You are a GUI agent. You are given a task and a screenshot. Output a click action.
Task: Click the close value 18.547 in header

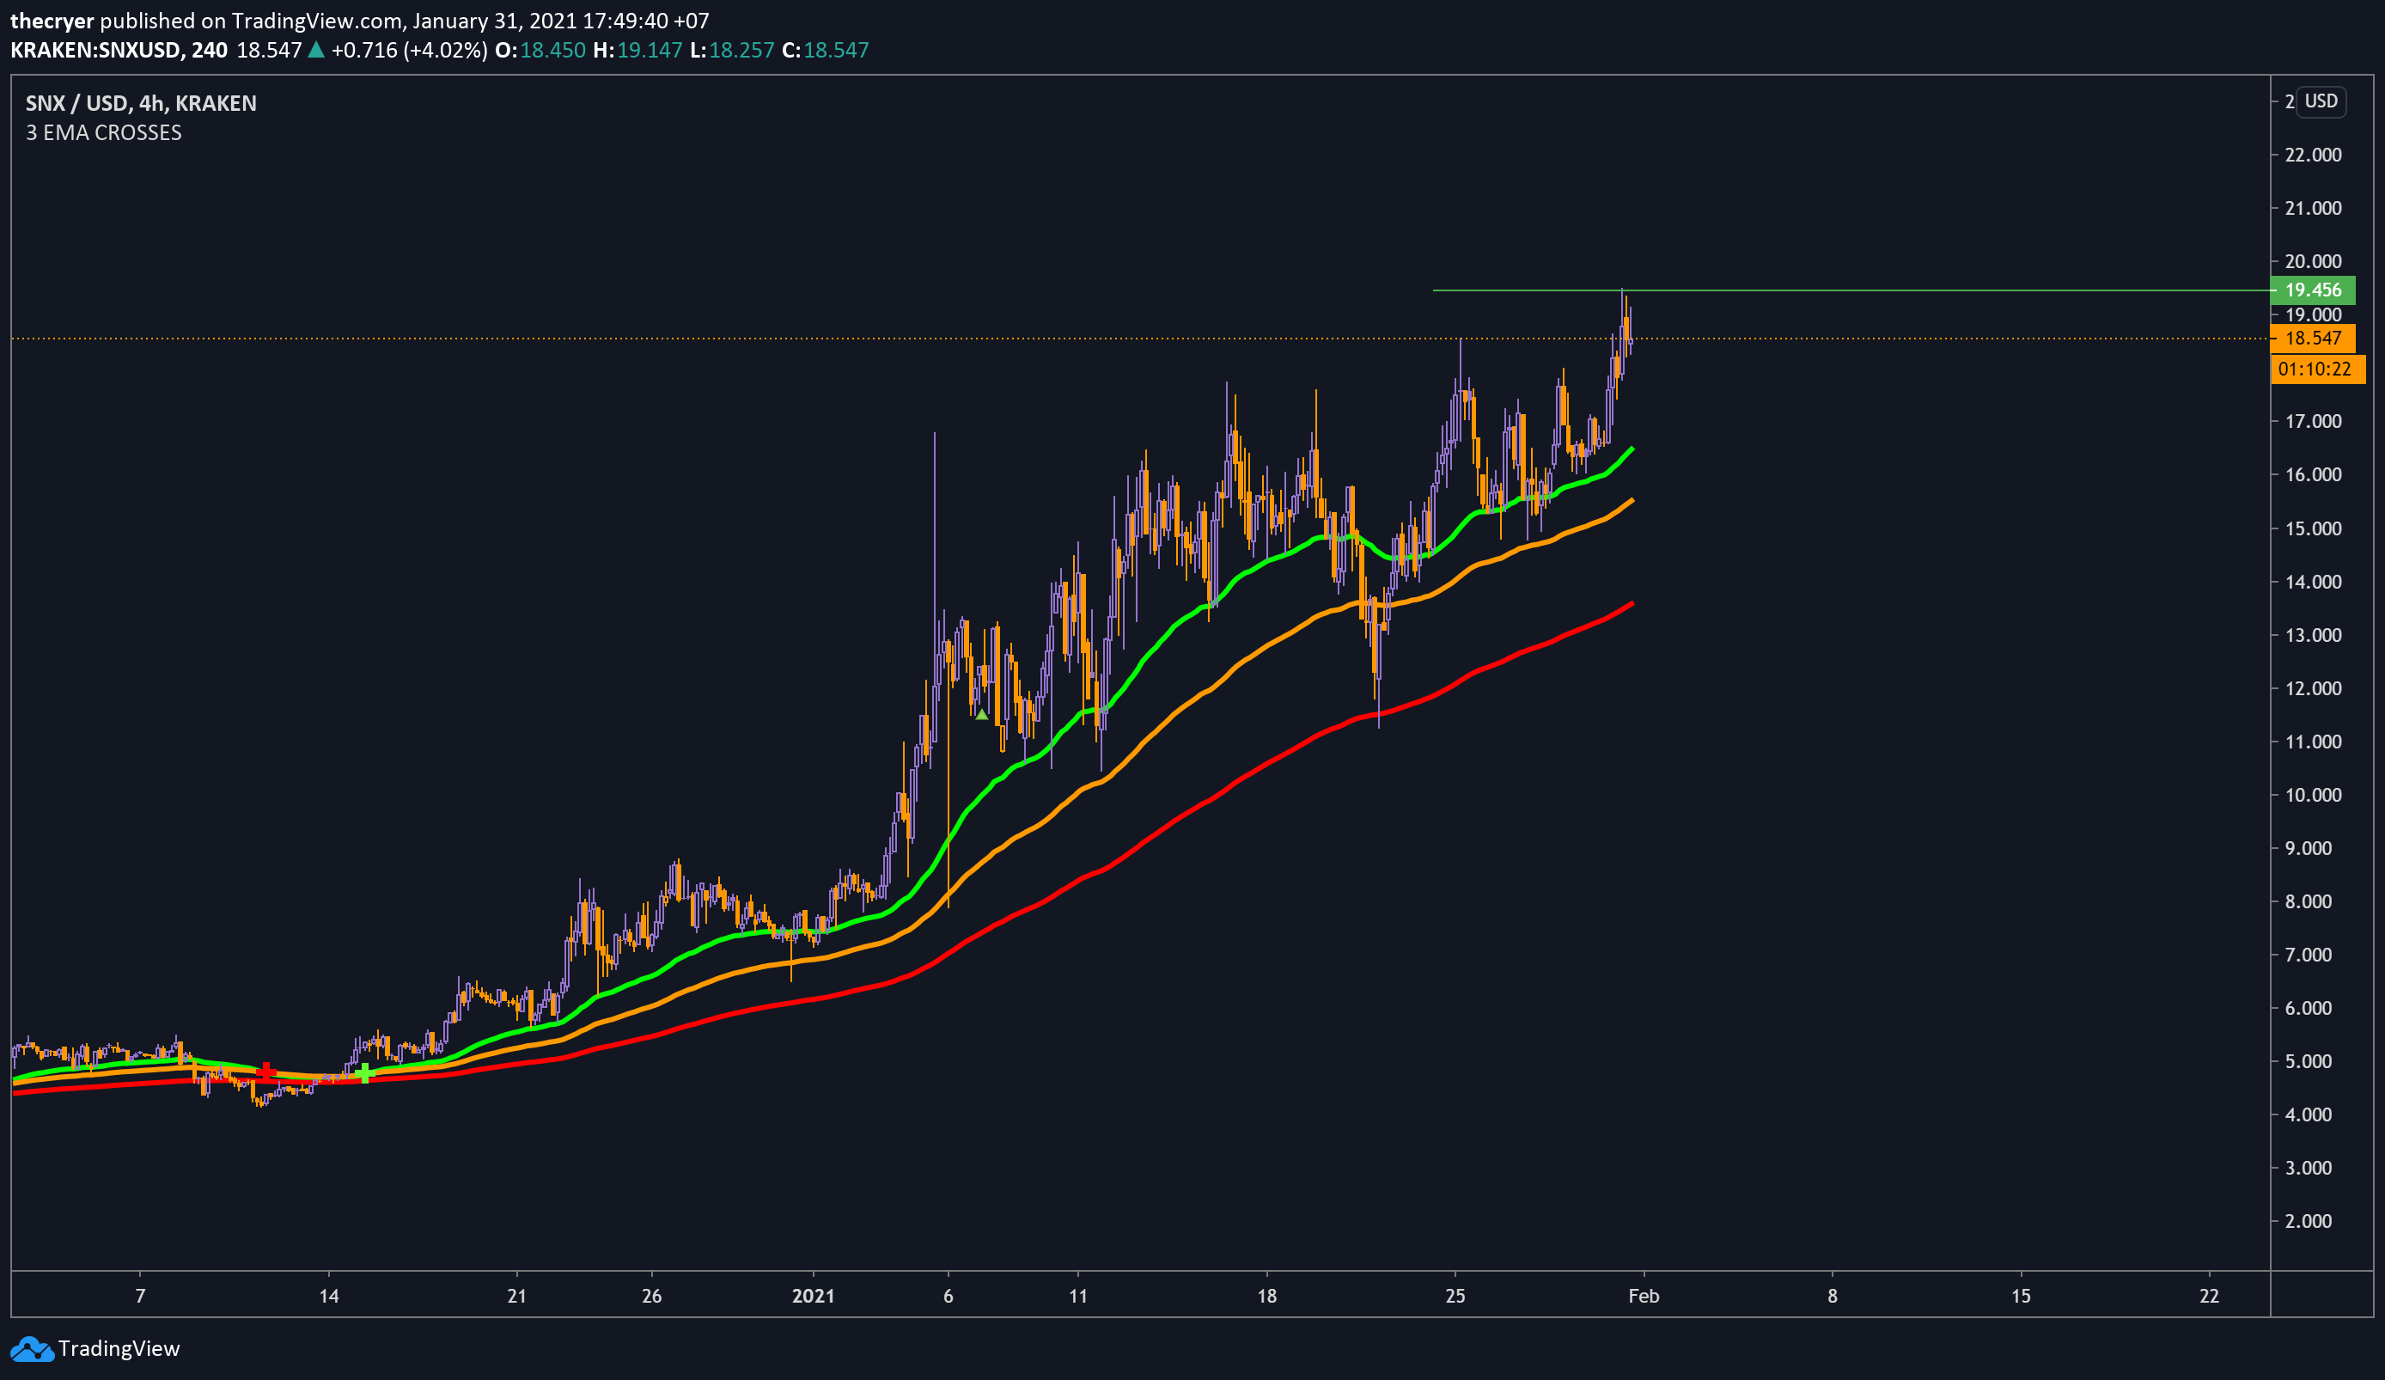[x=837, y=50]
